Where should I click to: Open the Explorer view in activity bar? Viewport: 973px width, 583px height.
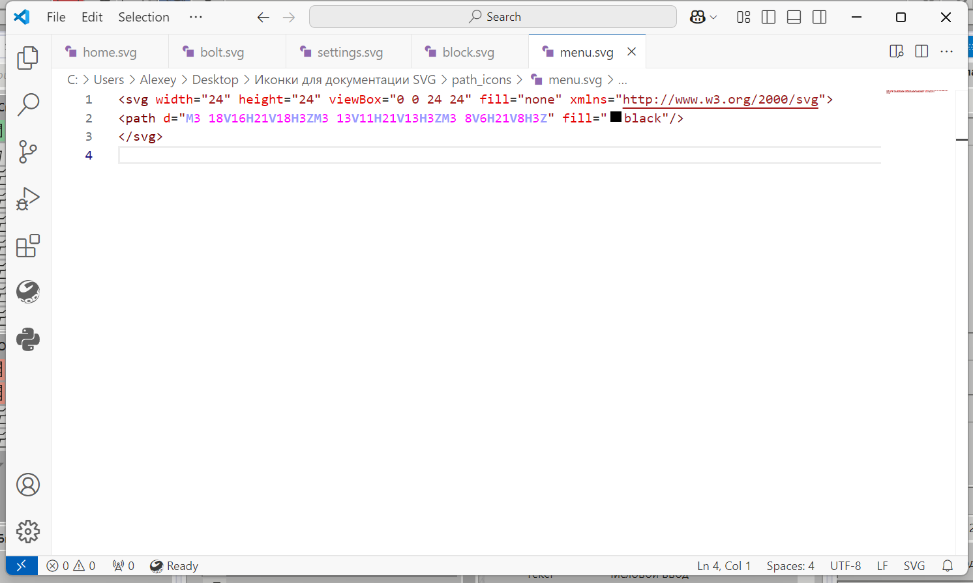(x=27, y=58)
